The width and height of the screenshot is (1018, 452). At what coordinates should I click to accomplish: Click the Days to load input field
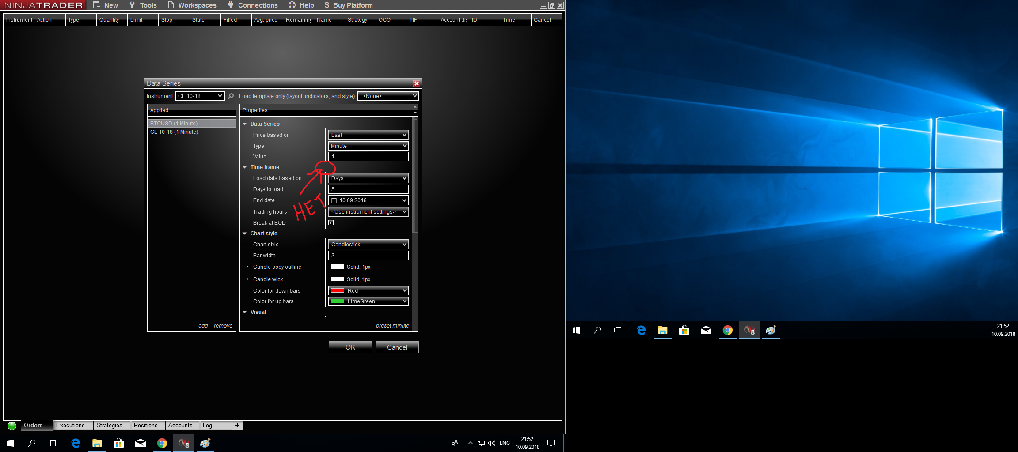368,189
